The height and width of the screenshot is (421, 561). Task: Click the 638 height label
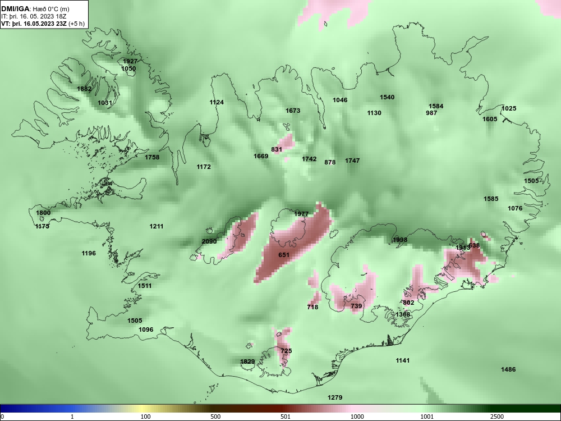474,246
